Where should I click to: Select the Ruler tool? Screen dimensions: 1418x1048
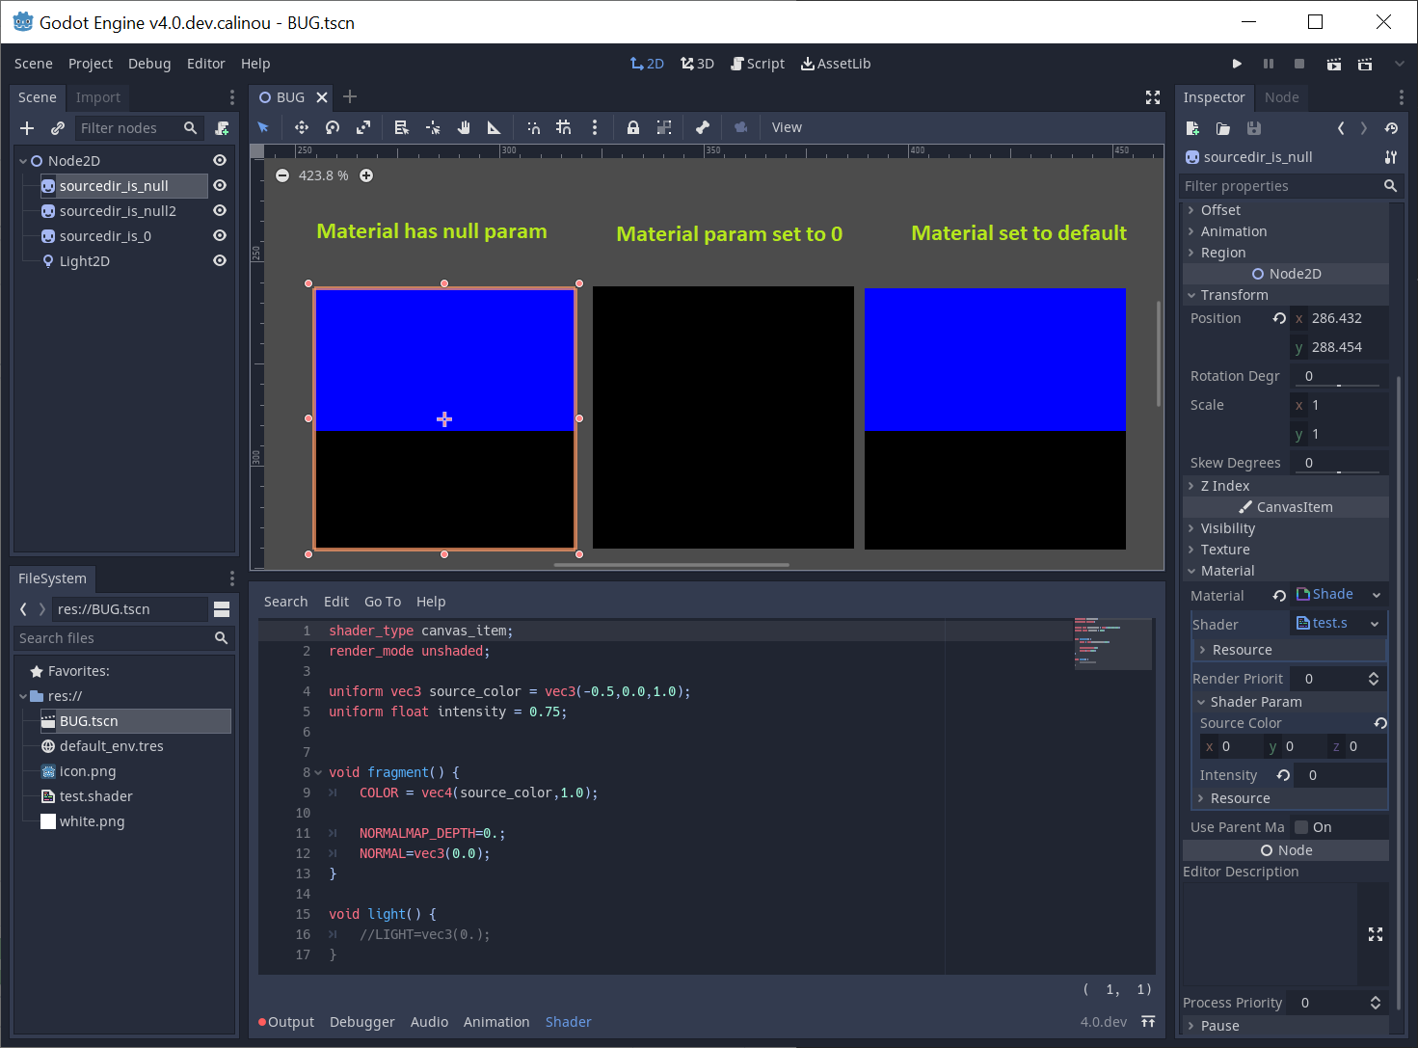point(495,126)
